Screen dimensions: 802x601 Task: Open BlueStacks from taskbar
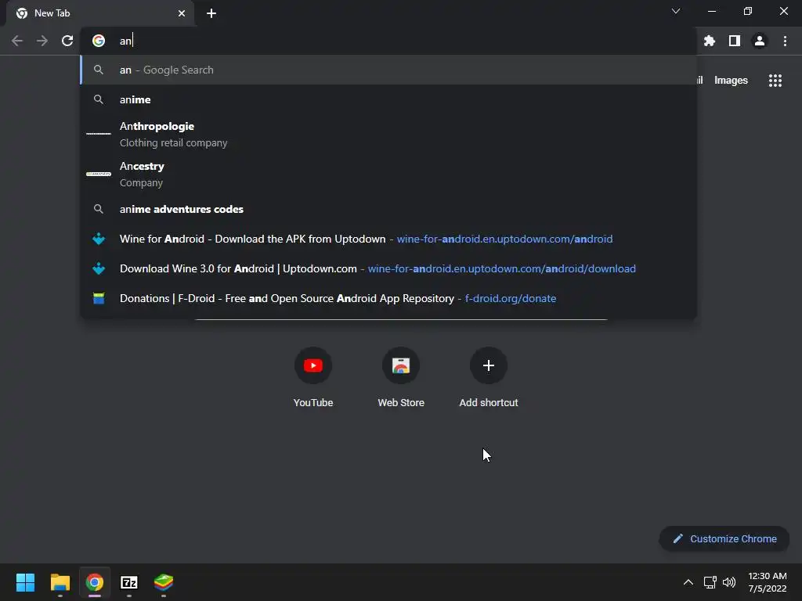click(164, 582)
